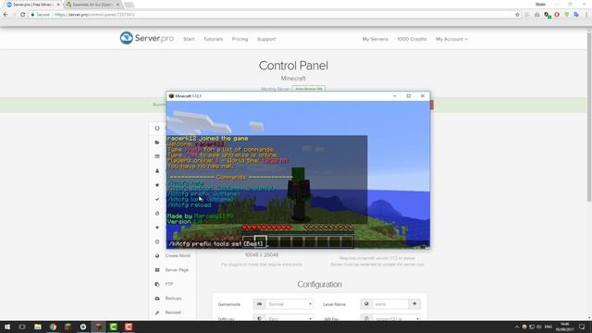Image resolution: width=592 pixels, height=333 pixels.
Task: Open the Support link
Action: point(266,39)
